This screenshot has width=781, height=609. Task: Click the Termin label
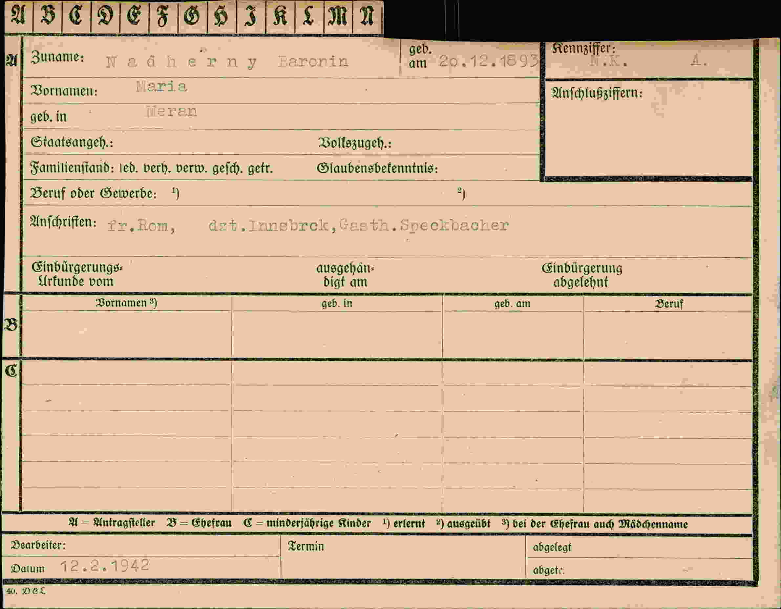pyautogui.click(x=306, y=546)
